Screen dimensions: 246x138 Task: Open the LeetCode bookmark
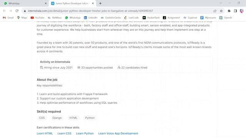click(x=131, y=18)
